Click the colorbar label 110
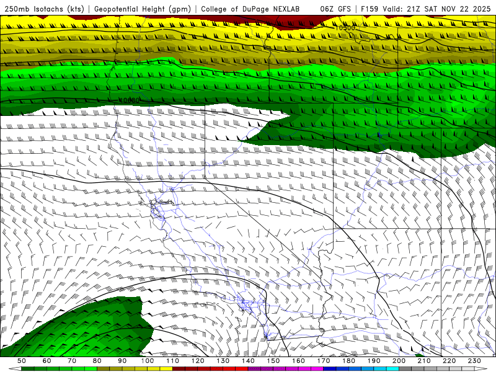 pyautogui.click(x=173, y=361)
